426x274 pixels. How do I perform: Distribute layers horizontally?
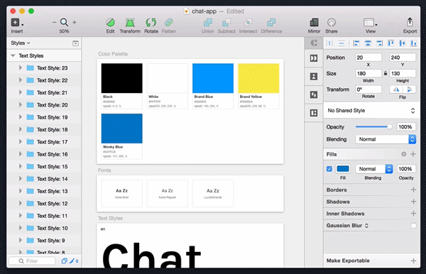(x=329, y=43)
